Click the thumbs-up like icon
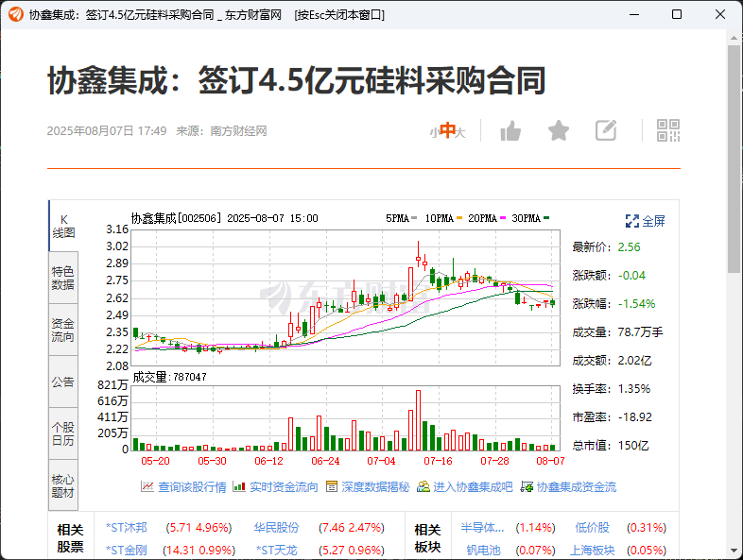The image size is (743, 560). (x=510, y=130)
